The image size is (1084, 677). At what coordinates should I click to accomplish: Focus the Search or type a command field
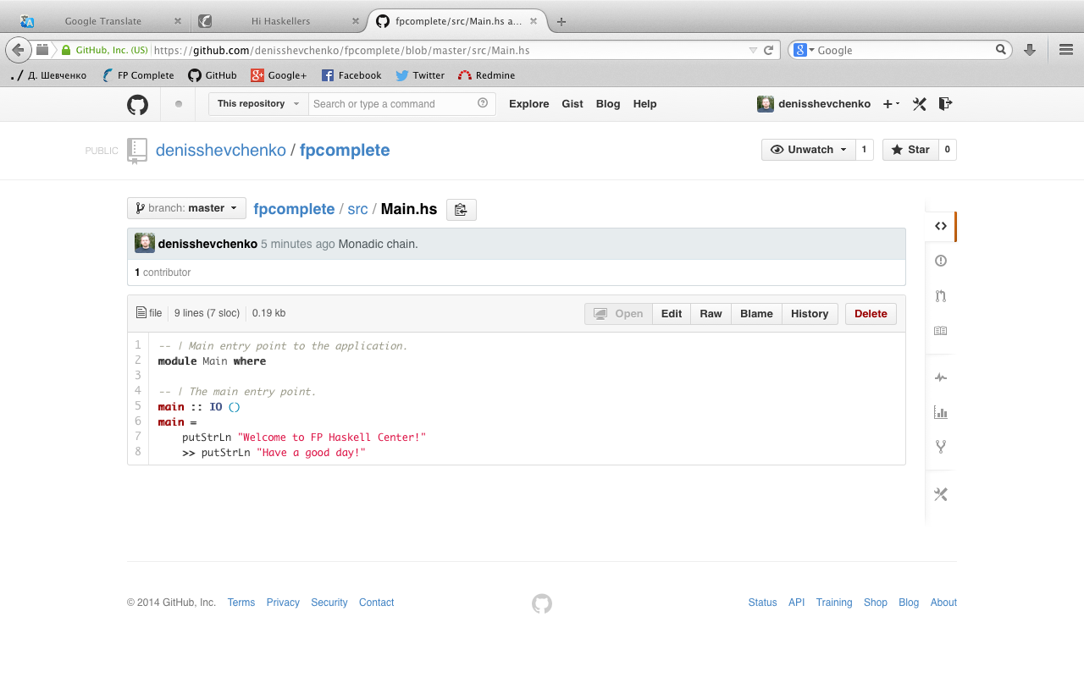401,104
